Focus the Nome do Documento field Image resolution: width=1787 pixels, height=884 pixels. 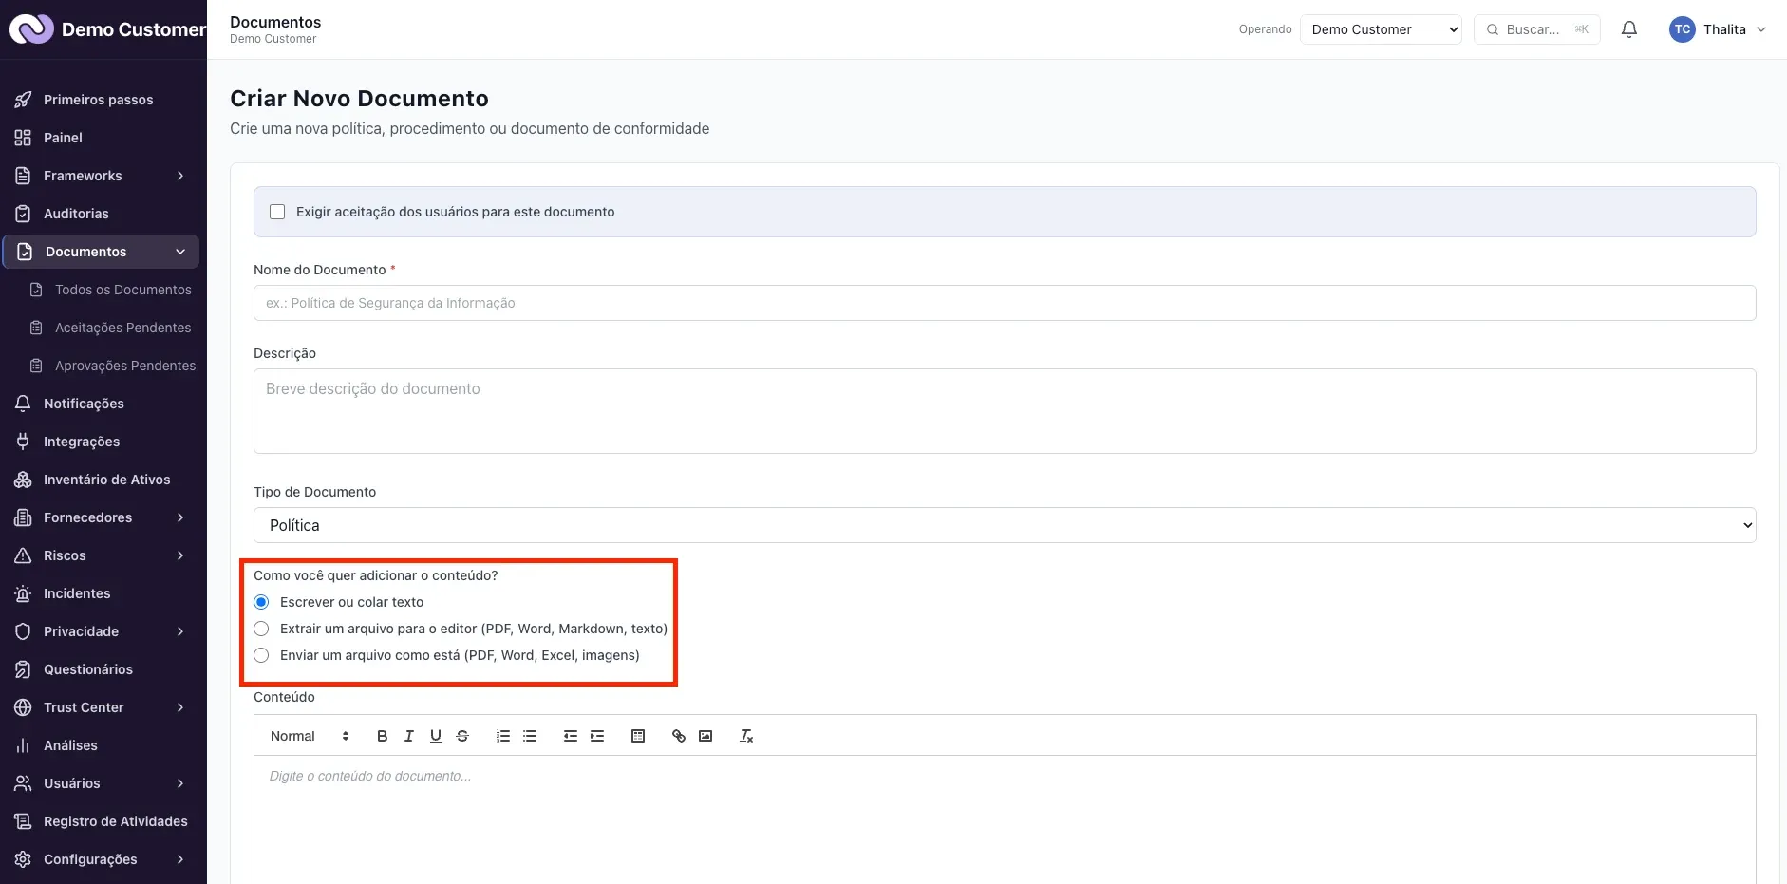pos(1005,303)
